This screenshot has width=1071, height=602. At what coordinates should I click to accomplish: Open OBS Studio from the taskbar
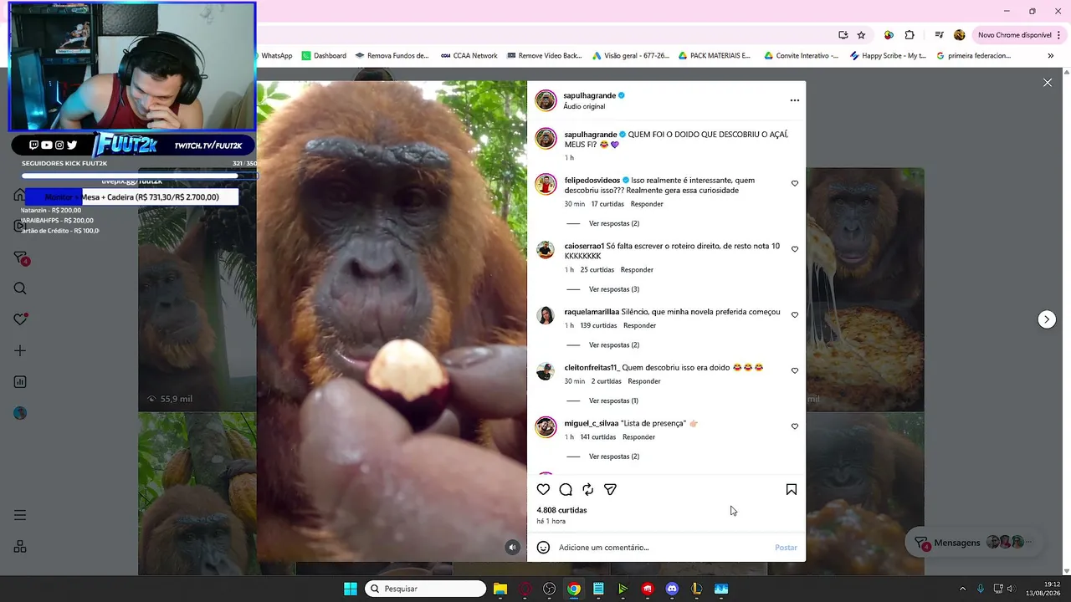click(549, 589)
